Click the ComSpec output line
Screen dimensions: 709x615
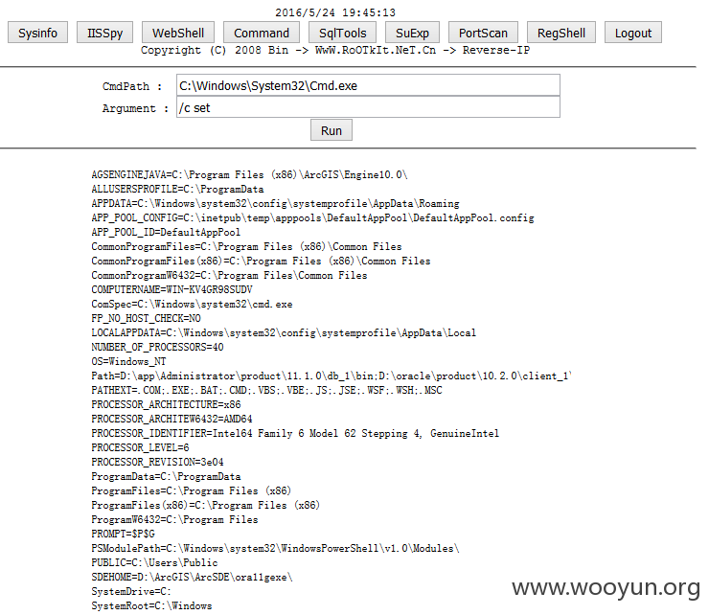pos(192,304)
